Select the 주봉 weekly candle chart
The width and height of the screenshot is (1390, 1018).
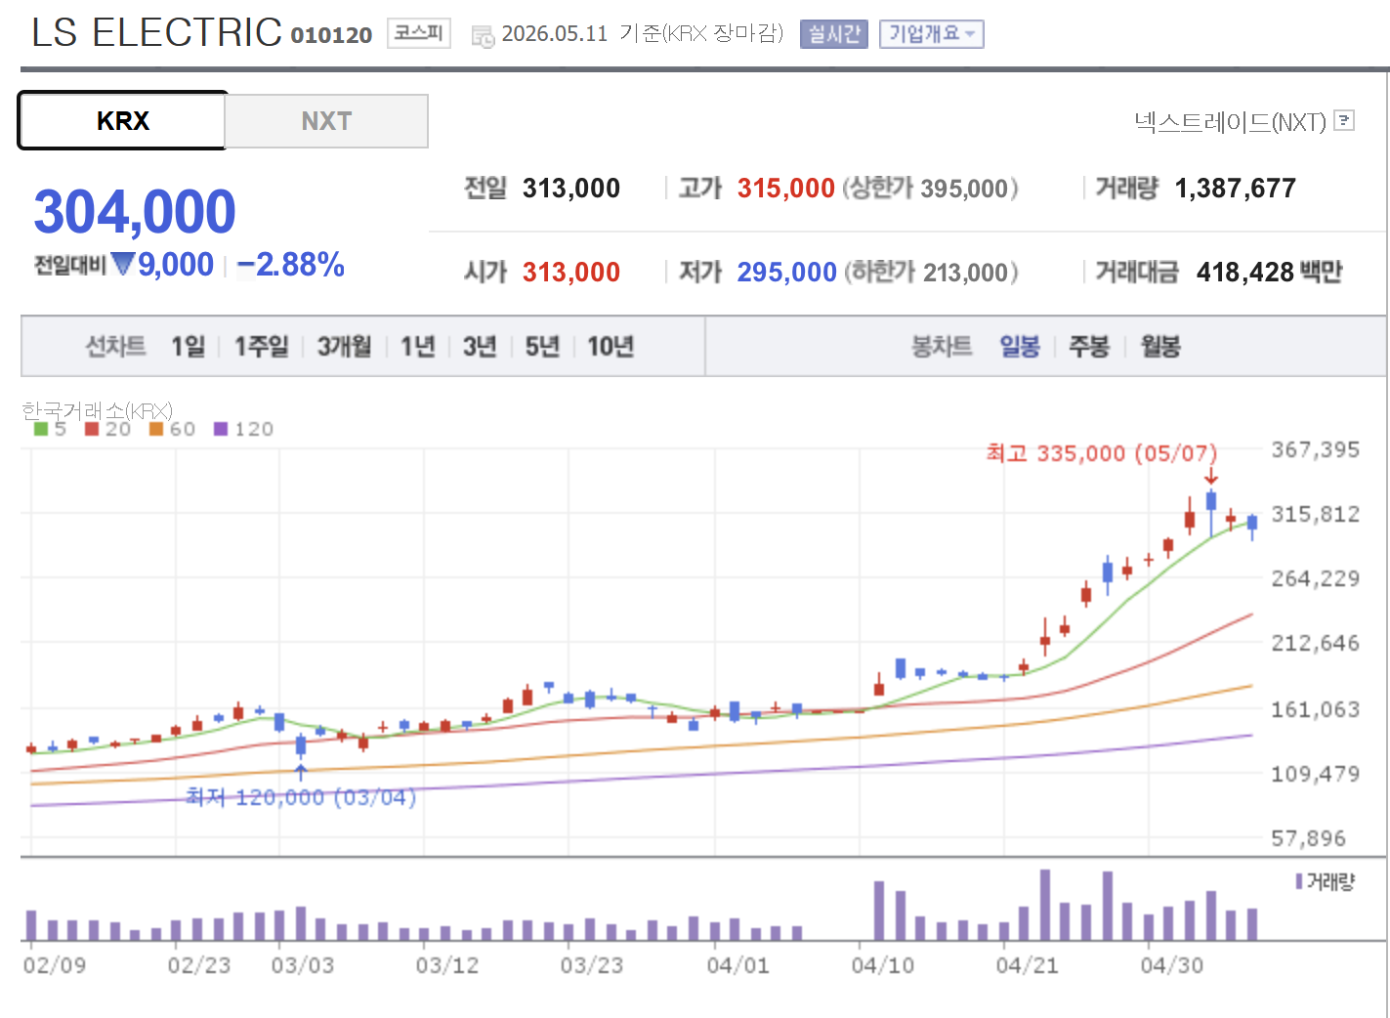tap(1089, 346)
